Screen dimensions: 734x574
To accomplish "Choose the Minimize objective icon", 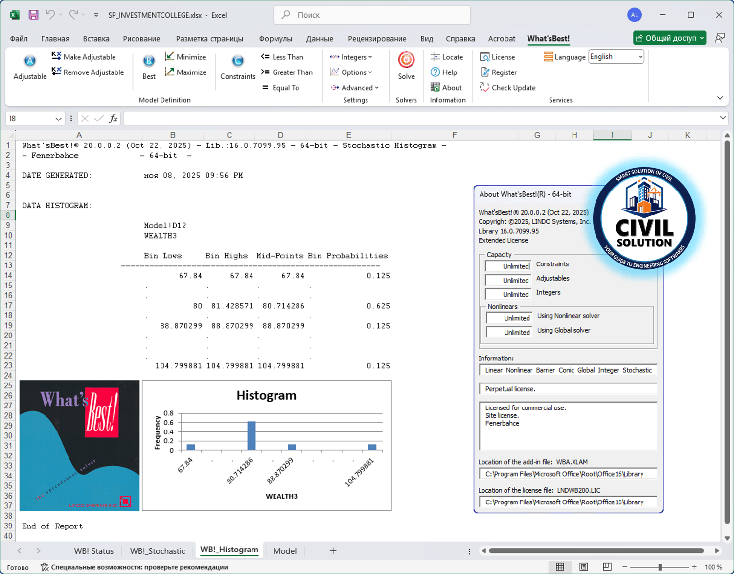I will pos(170,57).
